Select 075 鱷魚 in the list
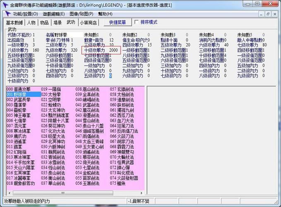 118,183
